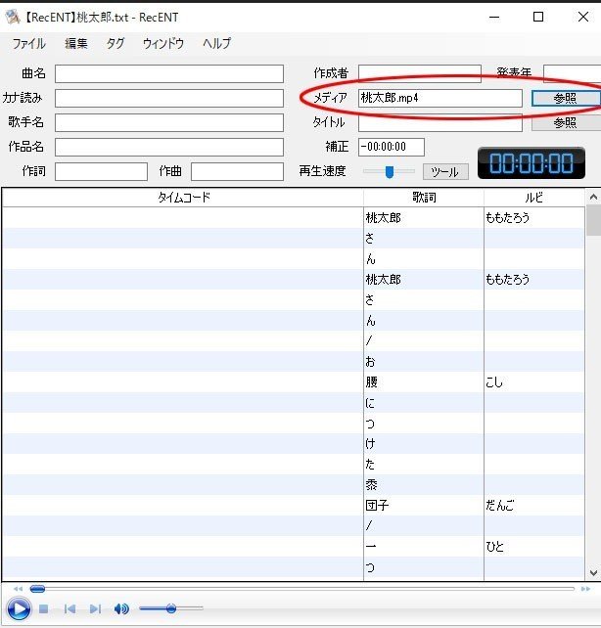Select the ひと ruby cell

click(x=534, y=546)
